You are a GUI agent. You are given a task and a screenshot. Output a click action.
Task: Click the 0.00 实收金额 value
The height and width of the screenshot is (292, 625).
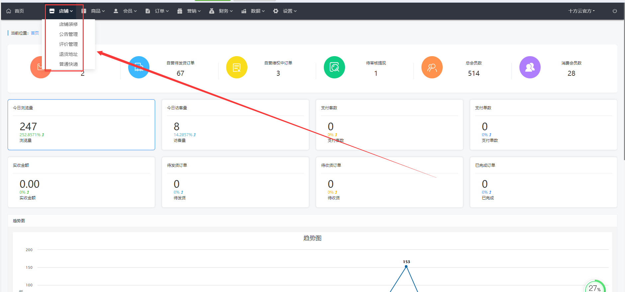click(30, 184)
